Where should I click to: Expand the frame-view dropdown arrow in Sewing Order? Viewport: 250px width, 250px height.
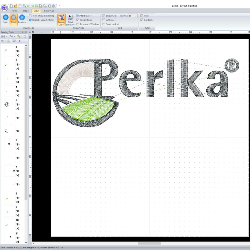point(6,36)
